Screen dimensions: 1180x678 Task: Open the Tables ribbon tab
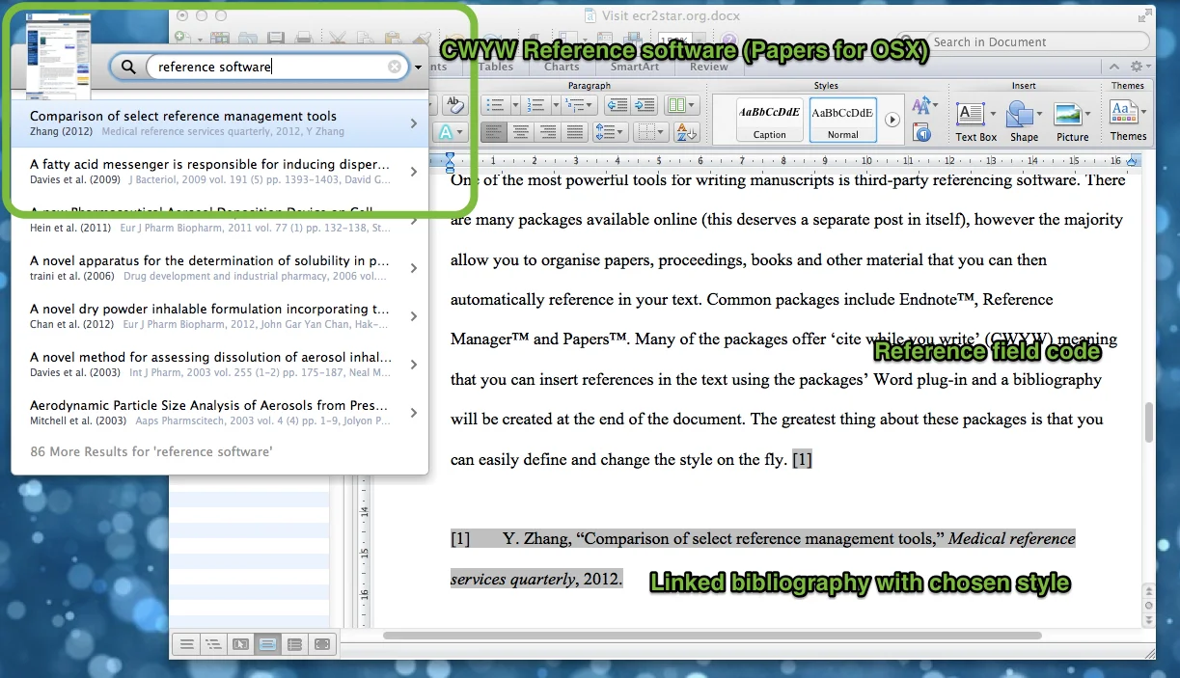pyautogui.click(x=496, y=67)
